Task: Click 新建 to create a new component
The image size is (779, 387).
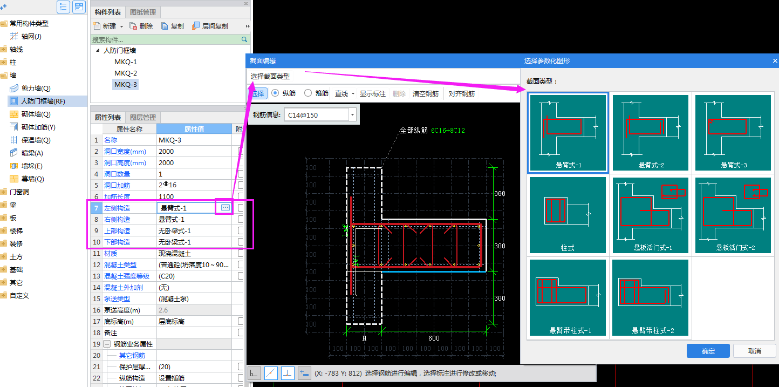Action: (x=105, y=26)
